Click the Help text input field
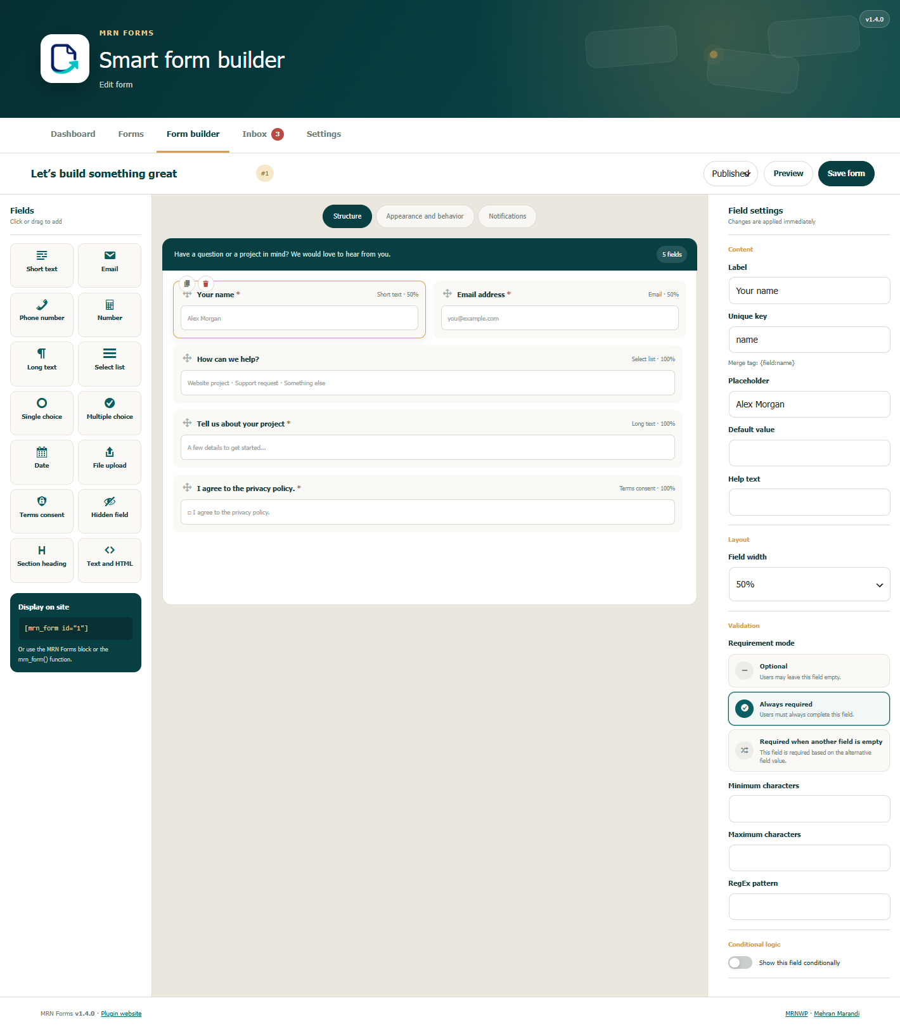The image size is (900, 1029). [x=809, y=502]
